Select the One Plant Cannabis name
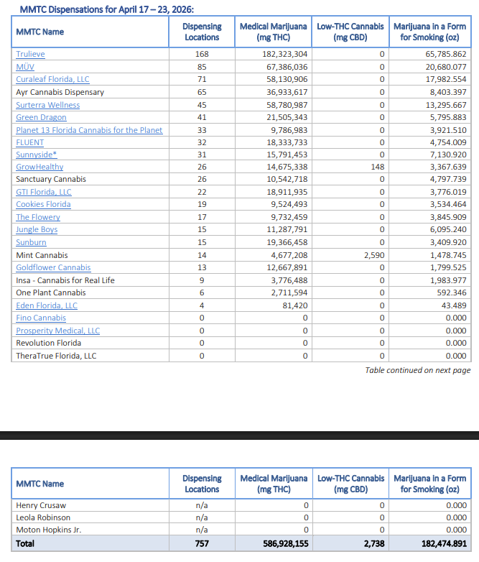The height and width of the screenshot is (562, 479). click(x=51, y=292)
